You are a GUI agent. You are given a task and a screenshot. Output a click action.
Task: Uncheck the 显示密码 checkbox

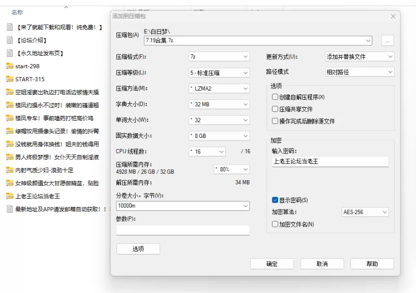click(x=275, y=200)
